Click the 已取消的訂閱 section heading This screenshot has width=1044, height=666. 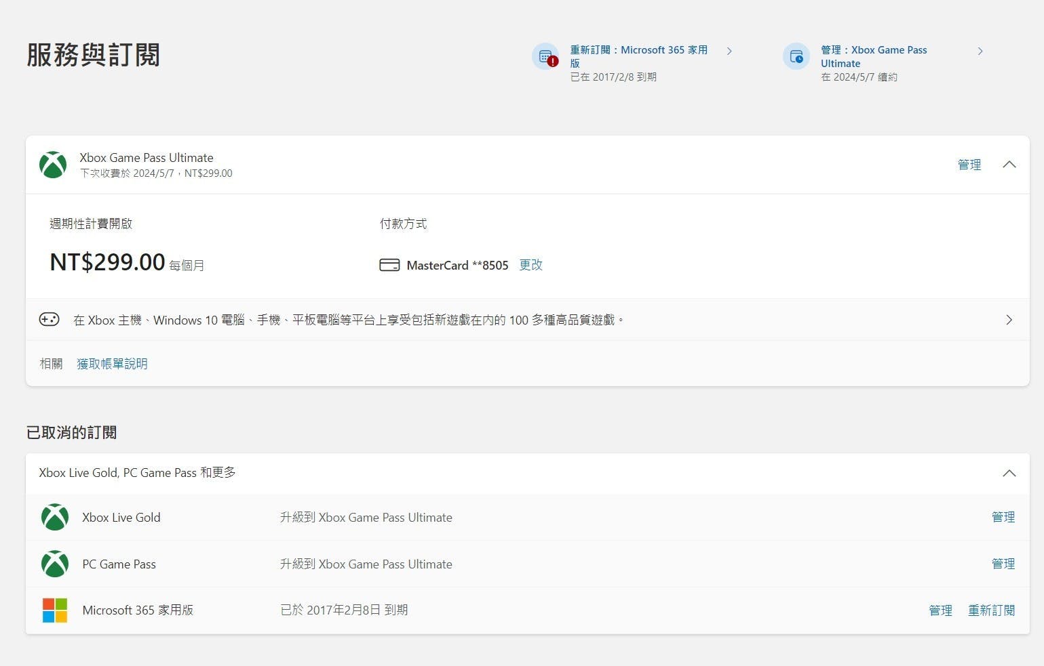tap(71, 432)
